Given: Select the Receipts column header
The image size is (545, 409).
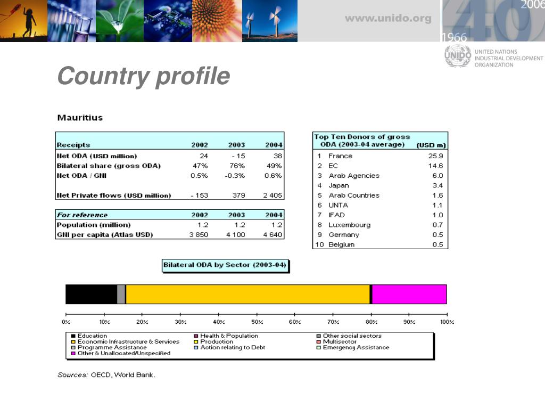Looking at the screenshot, I should tap(73, 145).
